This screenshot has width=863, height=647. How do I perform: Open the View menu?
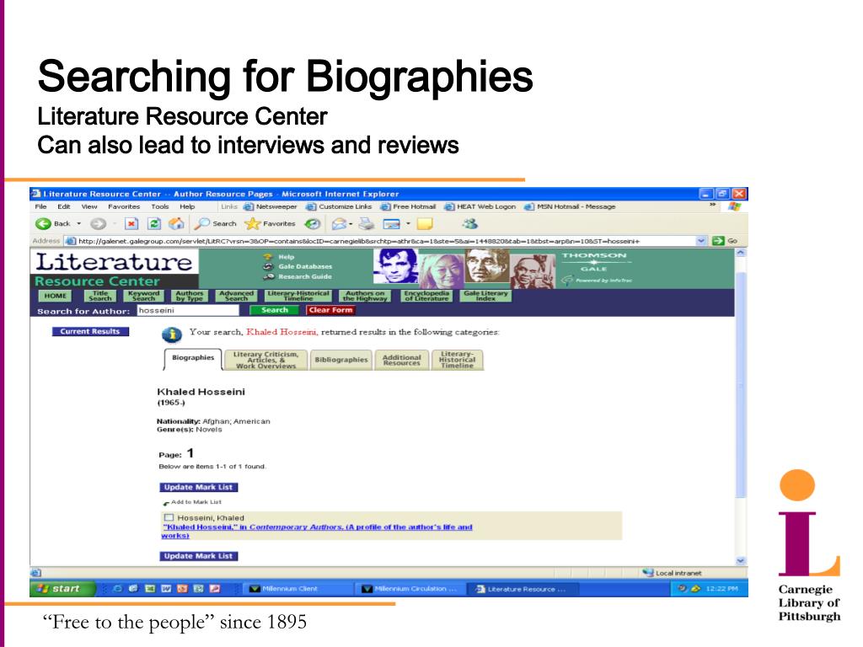click(89, 206)
